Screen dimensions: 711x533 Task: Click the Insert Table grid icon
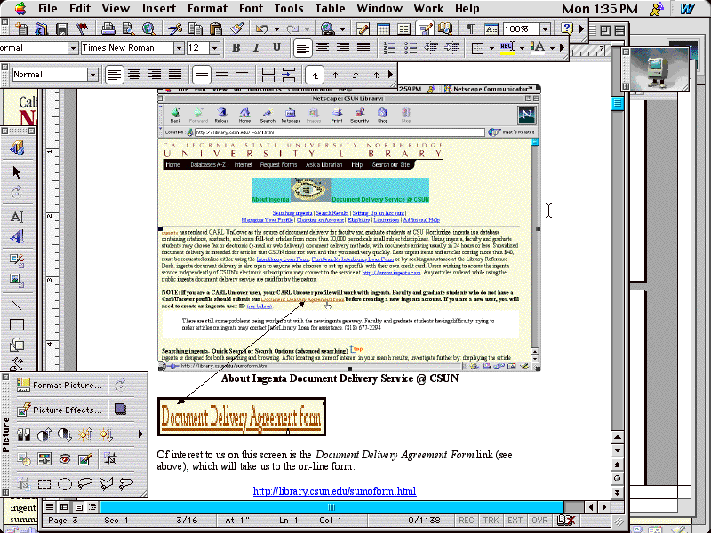click(x=383, y=29)
